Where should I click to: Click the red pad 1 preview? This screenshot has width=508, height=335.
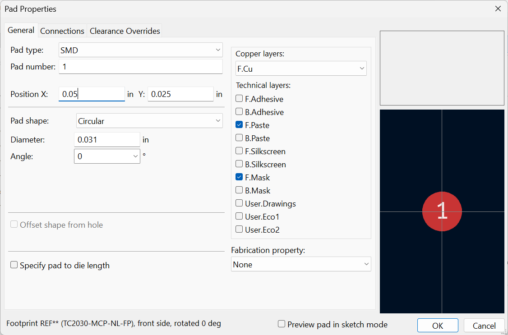click(442, 211)
